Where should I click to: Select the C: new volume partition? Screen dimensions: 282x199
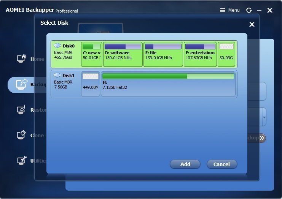click(x=92, y=54)
